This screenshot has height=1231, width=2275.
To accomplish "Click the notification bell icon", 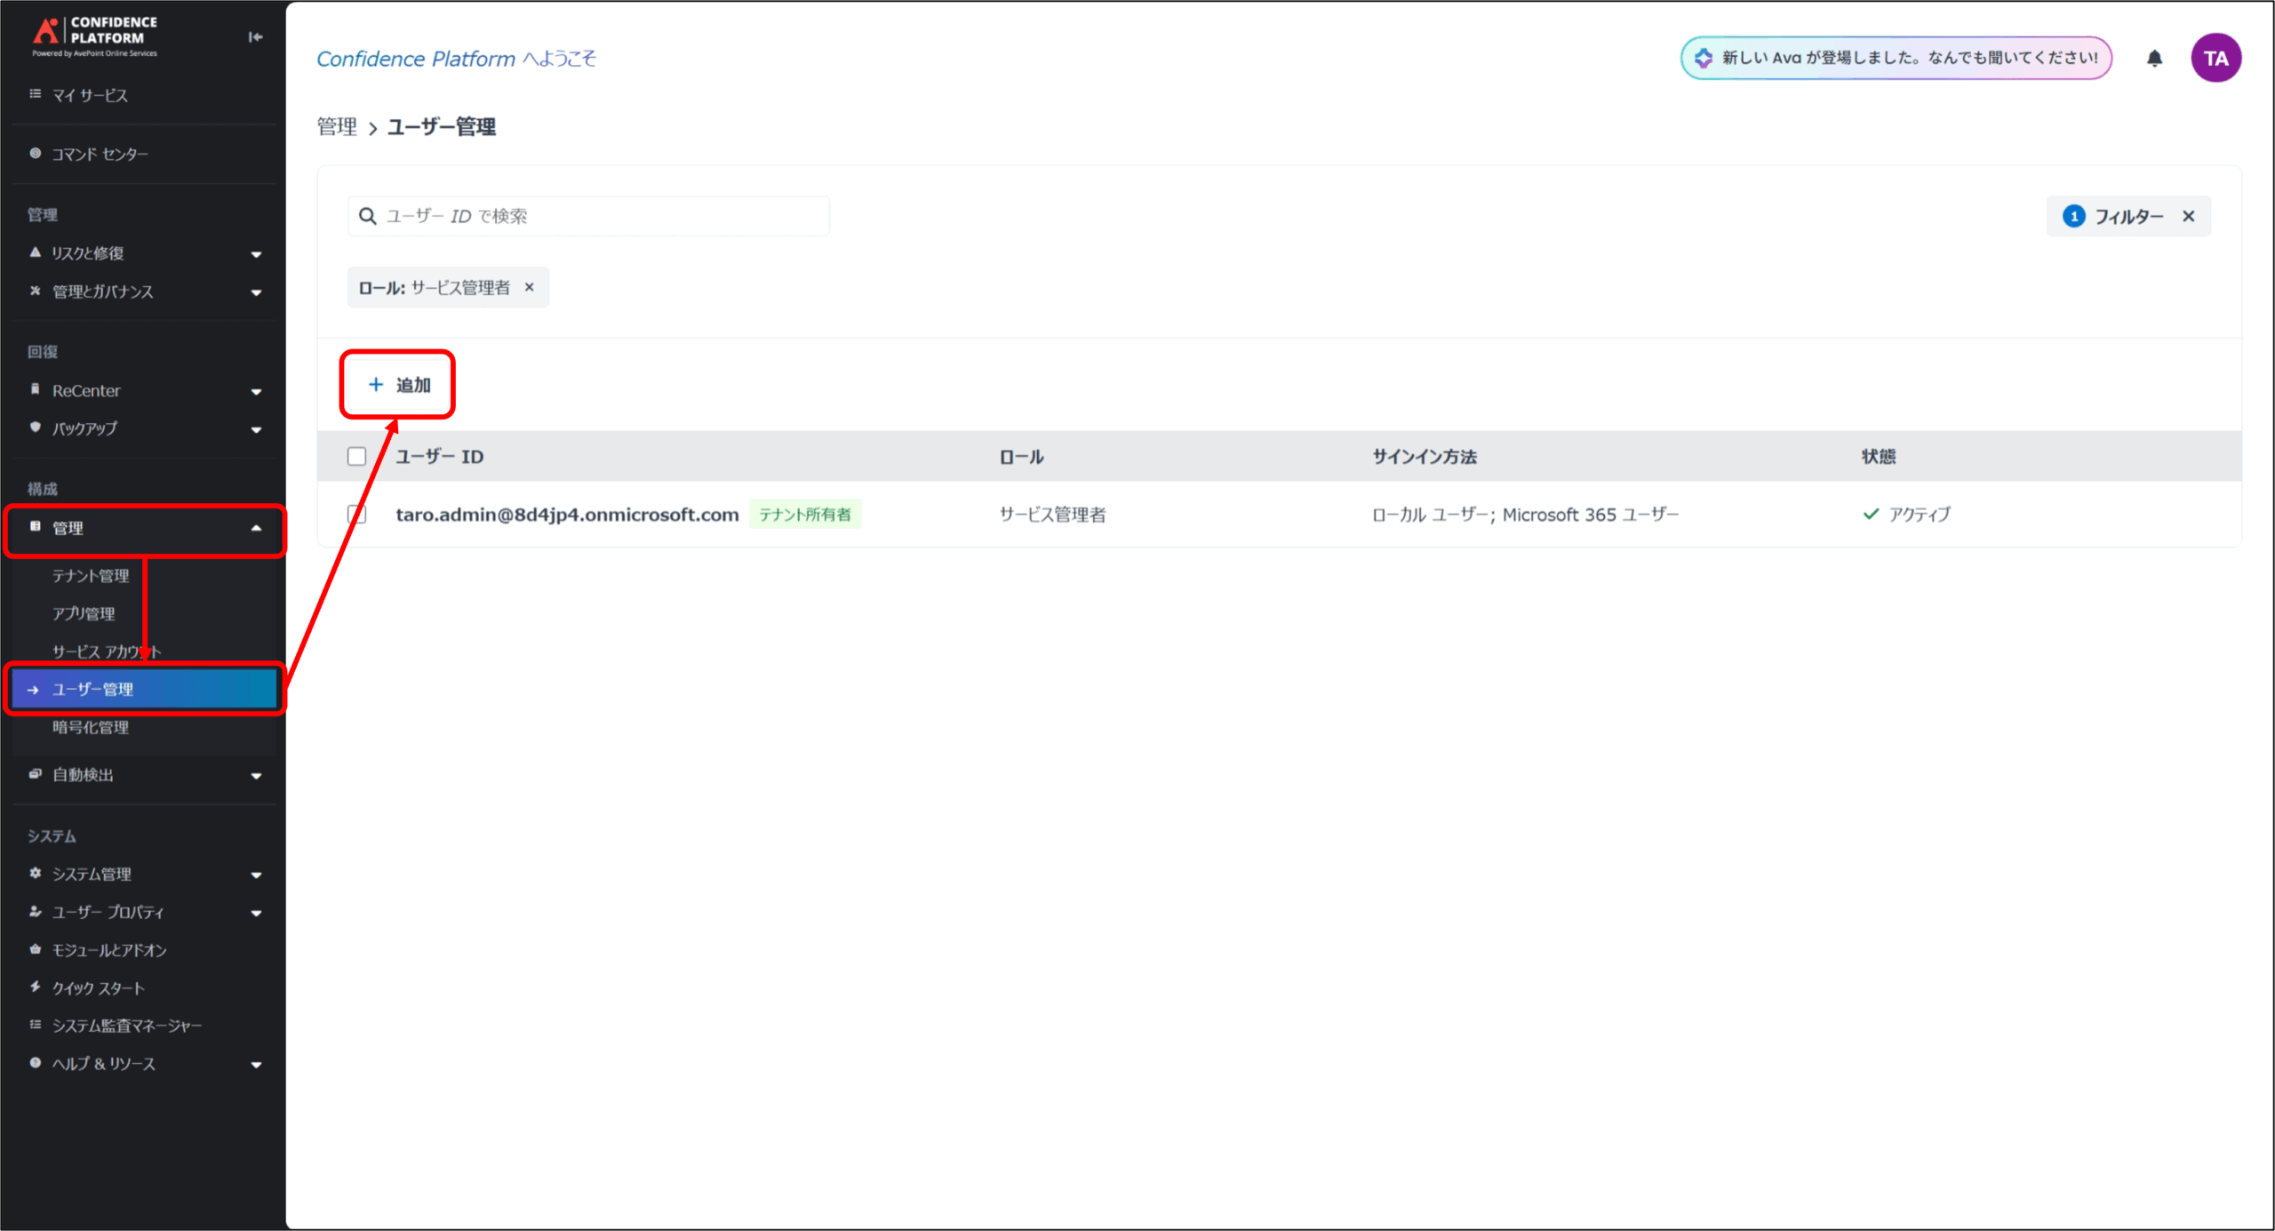I will click(x=2154, y=59).
